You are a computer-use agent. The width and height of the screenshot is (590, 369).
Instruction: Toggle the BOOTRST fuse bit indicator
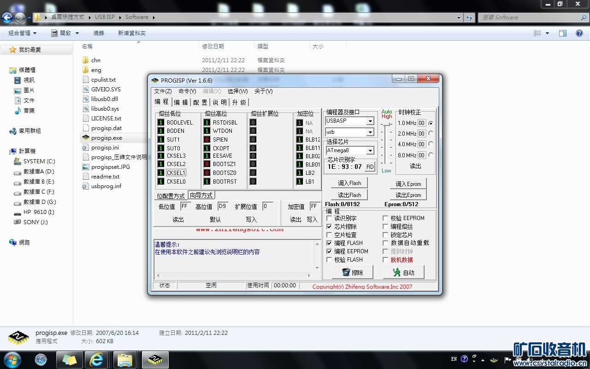(x=207, y=182)
